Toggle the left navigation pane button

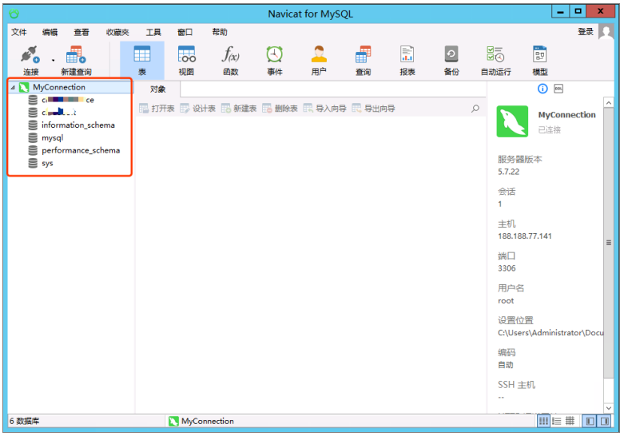pos(590,421)
